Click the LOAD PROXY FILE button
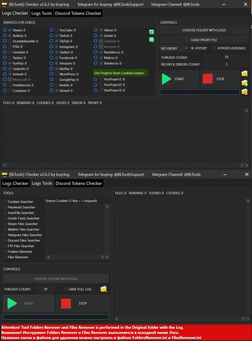252x341 pixels. coord(204,40)
